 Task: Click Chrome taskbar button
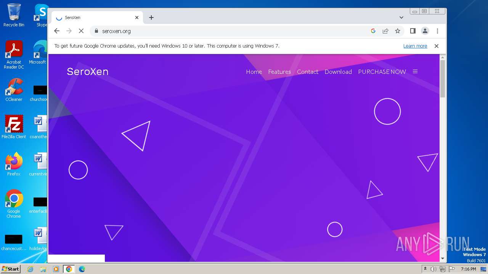pyautogui.click(x=69, y=269)
